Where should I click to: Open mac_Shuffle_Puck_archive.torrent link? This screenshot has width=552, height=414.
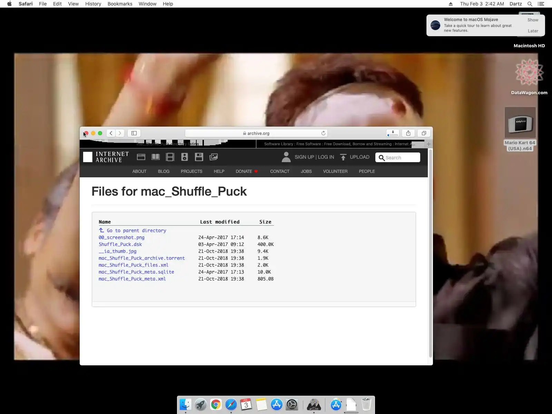coord(142,258)
